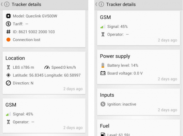Open info icon in right Tracker details header
Screen dimensions: 183x136
tap(101, 4)
